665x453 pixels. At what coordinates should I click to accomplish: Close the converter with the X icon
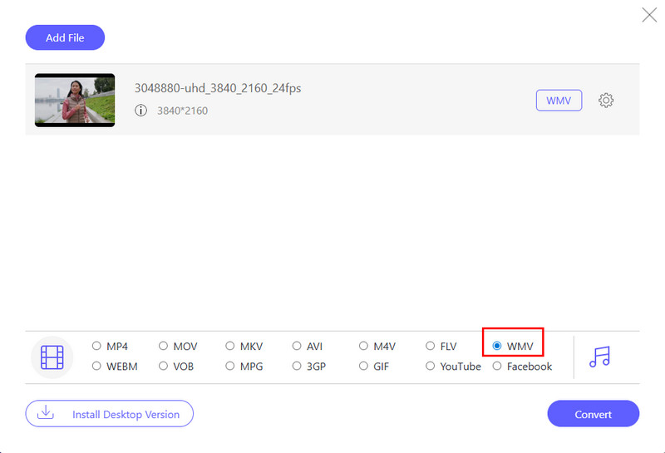point(649,15)
